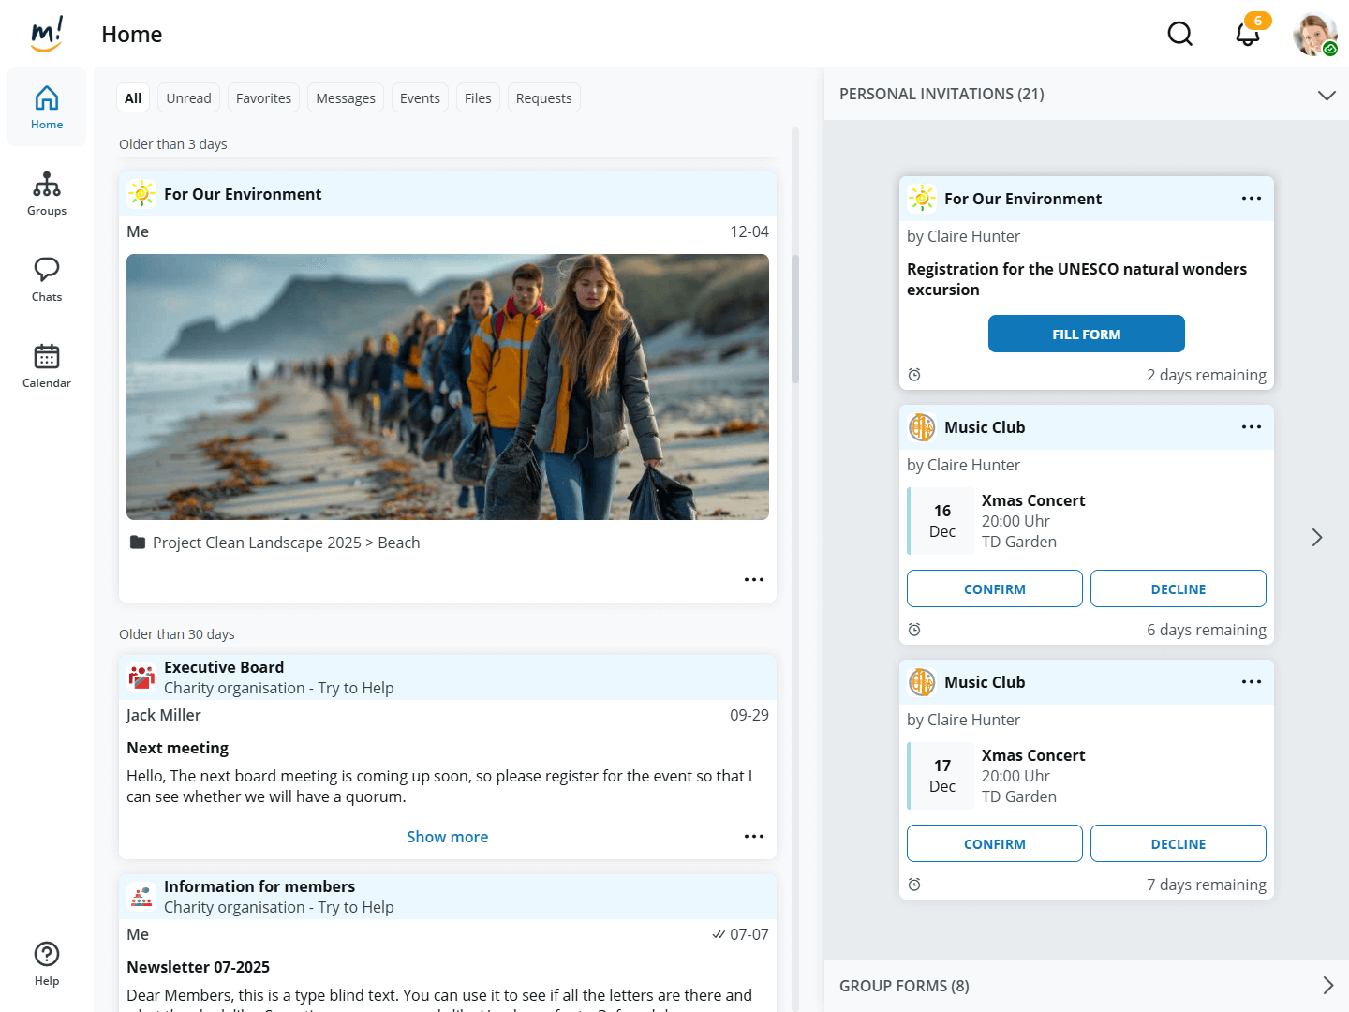Open the beach cleanup photo
This screenshot has height=1012, width=1349.
point(448,387)
